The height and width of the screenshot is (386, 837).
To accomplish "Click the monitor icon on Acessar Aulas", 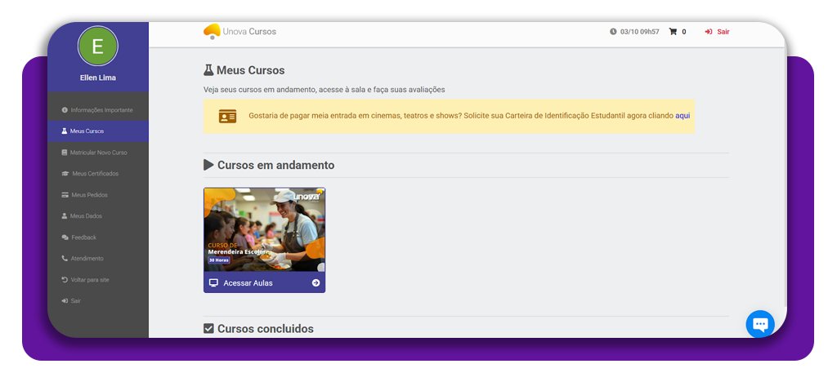I will [213, 283].
